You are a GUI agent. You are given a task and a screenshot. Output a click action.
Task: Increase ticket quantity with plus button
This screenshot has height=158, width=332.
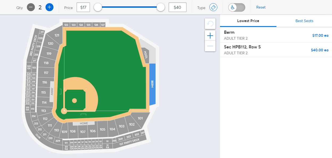(x=49, y=7)
